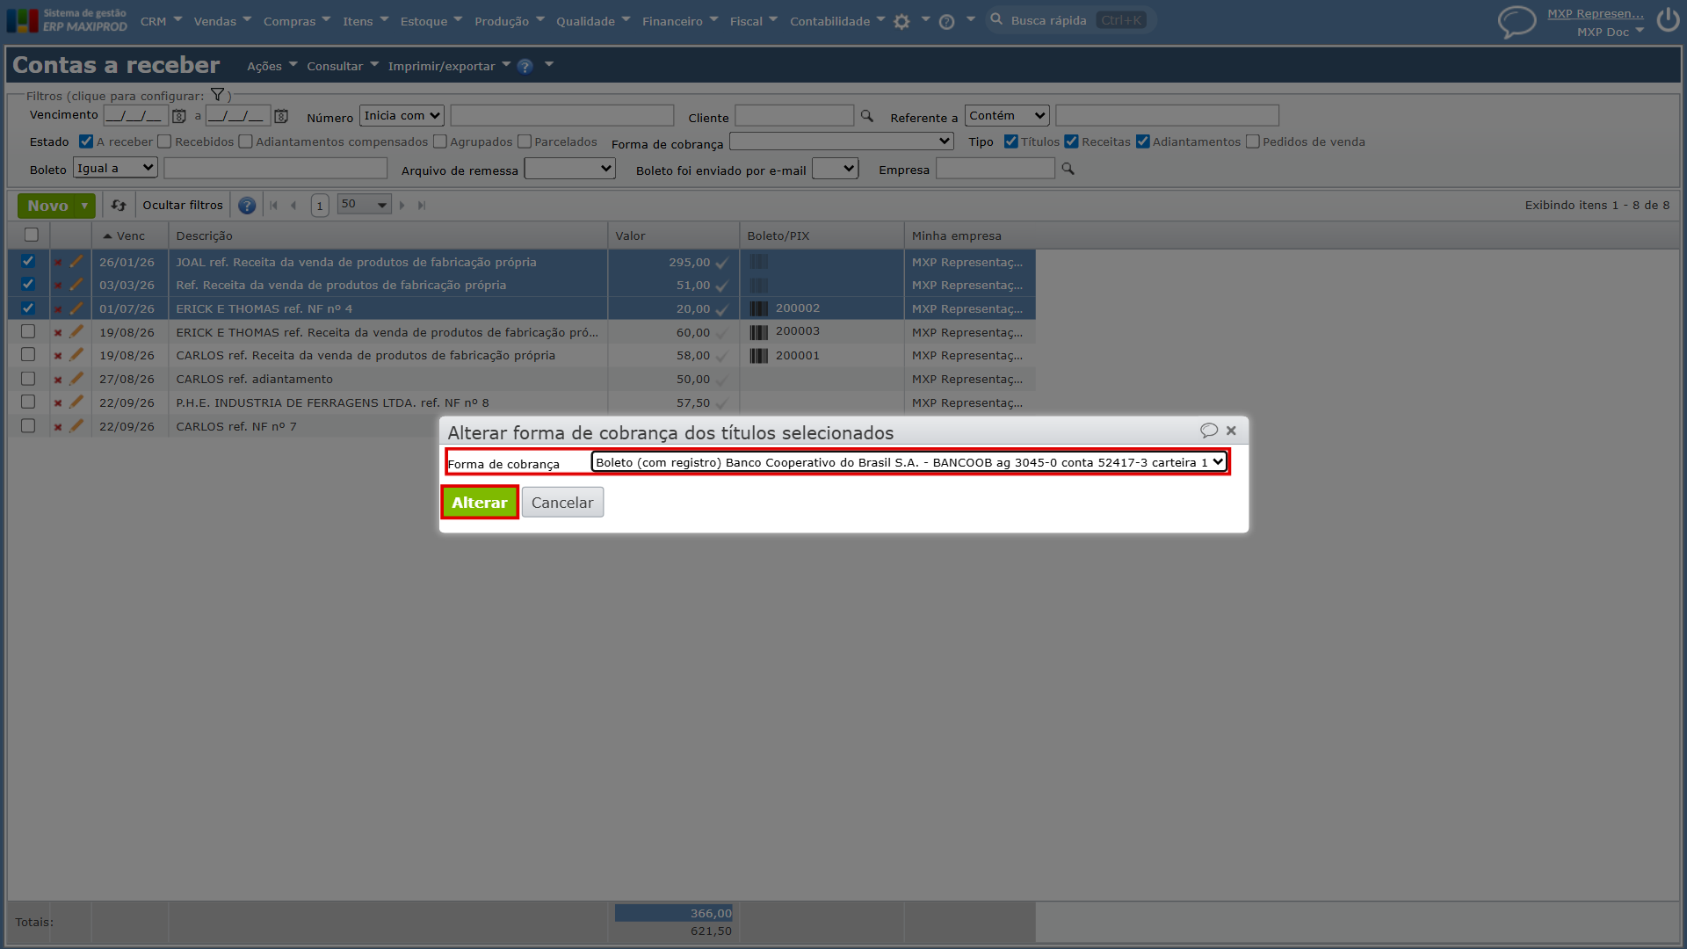This screenshot has height=949, width=1687.
Task: Click Ocultar filtros button
Action: point(183,206)
